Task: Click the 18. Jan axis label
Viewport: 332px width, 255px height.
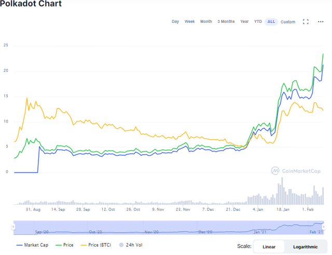Action: (x=283, y=209)
